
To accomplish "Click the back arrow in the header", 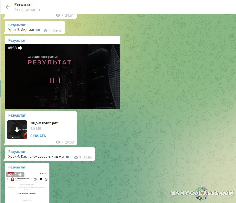I will 8,7.
